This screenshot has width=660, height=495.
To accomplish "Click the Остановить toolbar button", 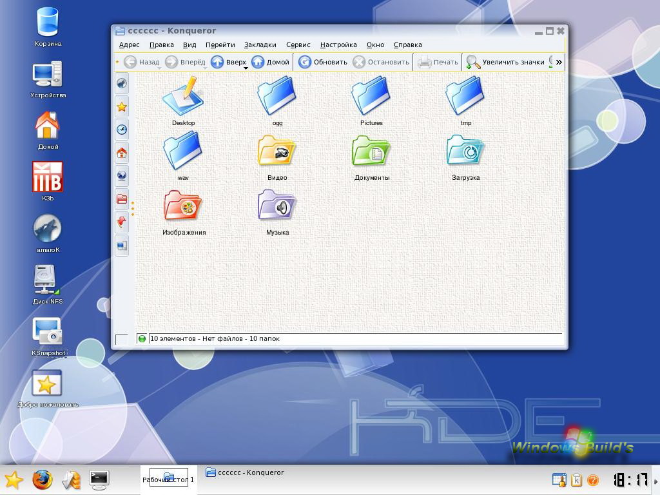I will tap(380, 63).
